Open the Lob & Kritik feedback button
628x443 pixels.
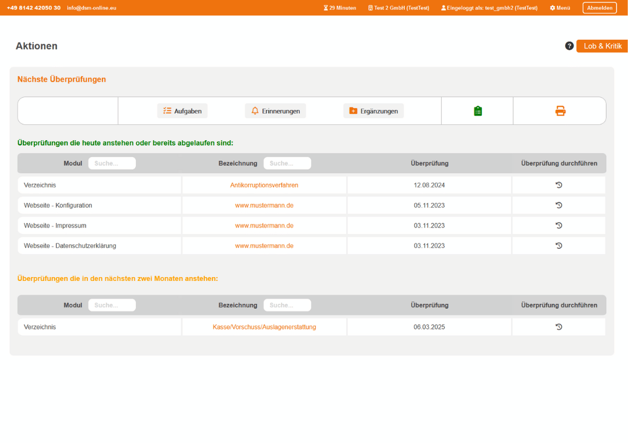coord(602,46)
